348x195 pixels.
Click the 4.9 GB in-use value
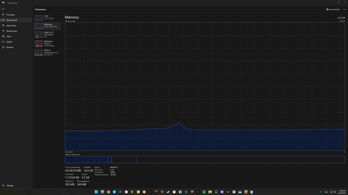73,171
